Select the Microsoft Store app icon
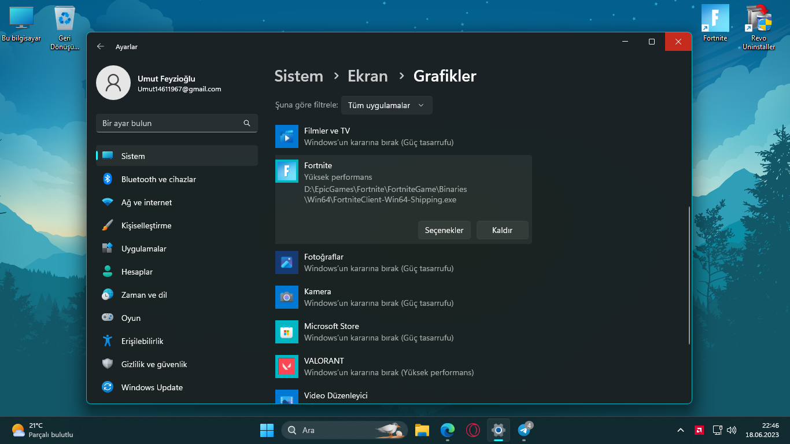Viewport: 790px width, 444px height. coord(287,332)
